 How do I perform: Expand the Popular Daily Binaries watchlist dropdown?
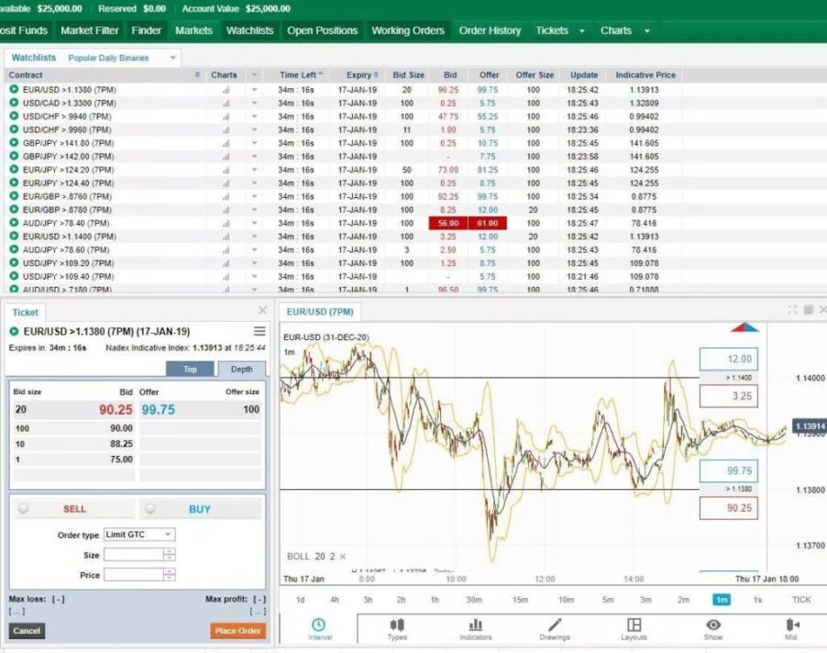tap(171, 58)
